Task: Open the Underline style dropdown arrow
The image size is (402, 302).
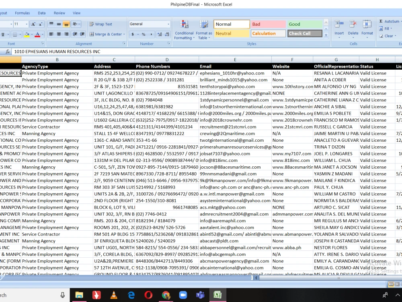Action: coord(8,34)
